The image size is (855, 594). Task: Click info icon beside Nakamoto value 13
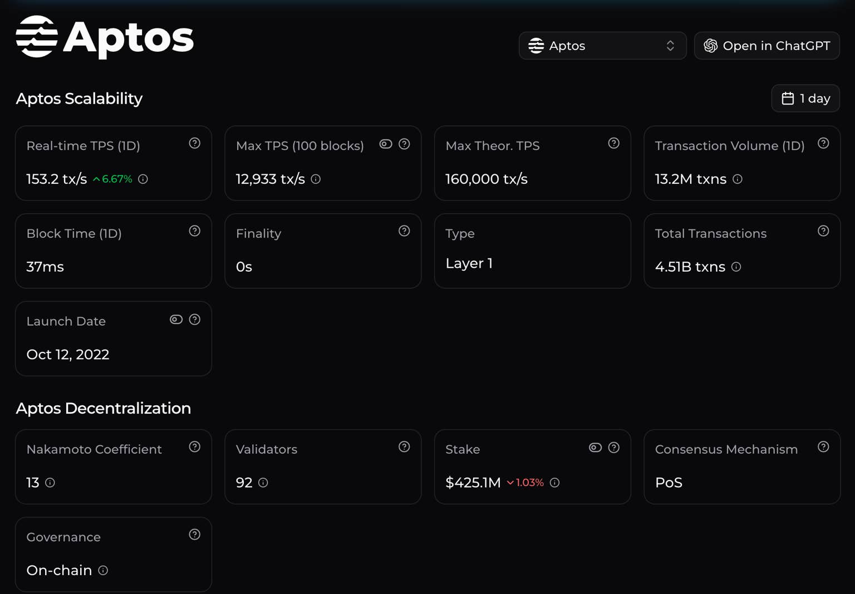point(50,483)
